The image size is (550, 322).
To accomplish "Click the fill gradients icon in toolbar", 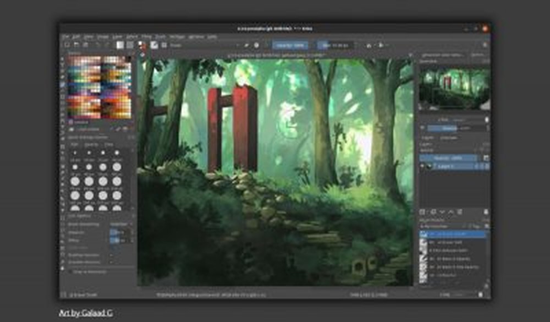I will 120,45.
